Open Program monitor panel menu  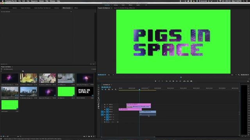click(x=111, y=8)
